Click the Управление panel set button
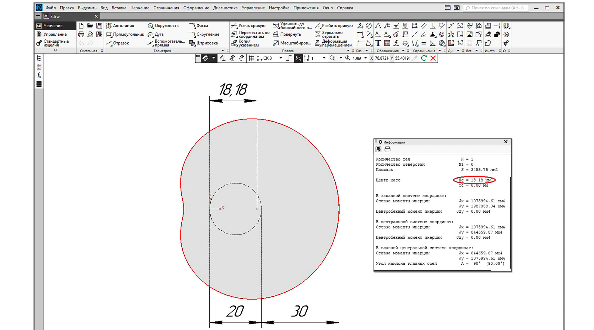 tap(54, 34)
